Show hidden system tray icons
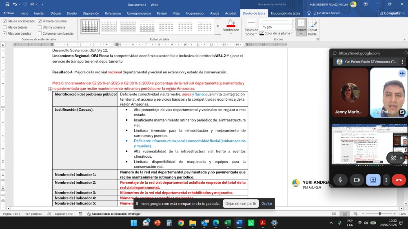The height and width of the screenshot is (229, 408). 331,223
